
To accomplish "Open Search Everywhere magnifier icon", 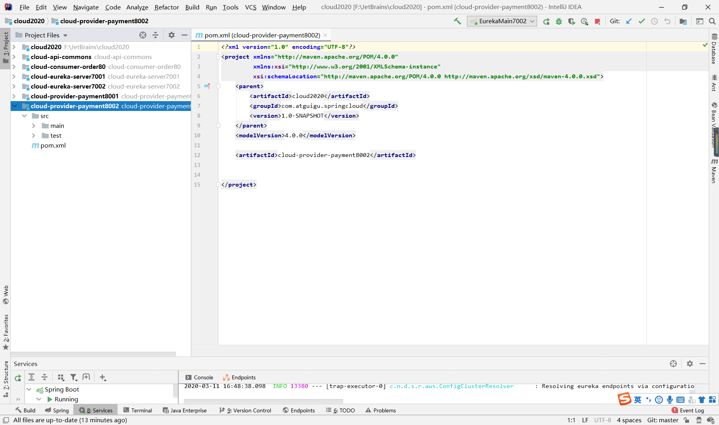I will 712,21.
